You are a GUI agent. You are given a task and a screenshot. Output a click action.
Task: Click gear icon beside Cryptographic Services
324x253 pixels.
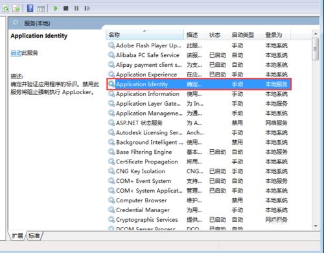coord(111,219)
